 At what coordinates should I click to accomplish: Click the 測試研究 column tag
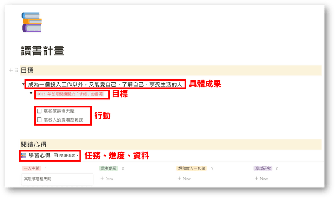263,168
